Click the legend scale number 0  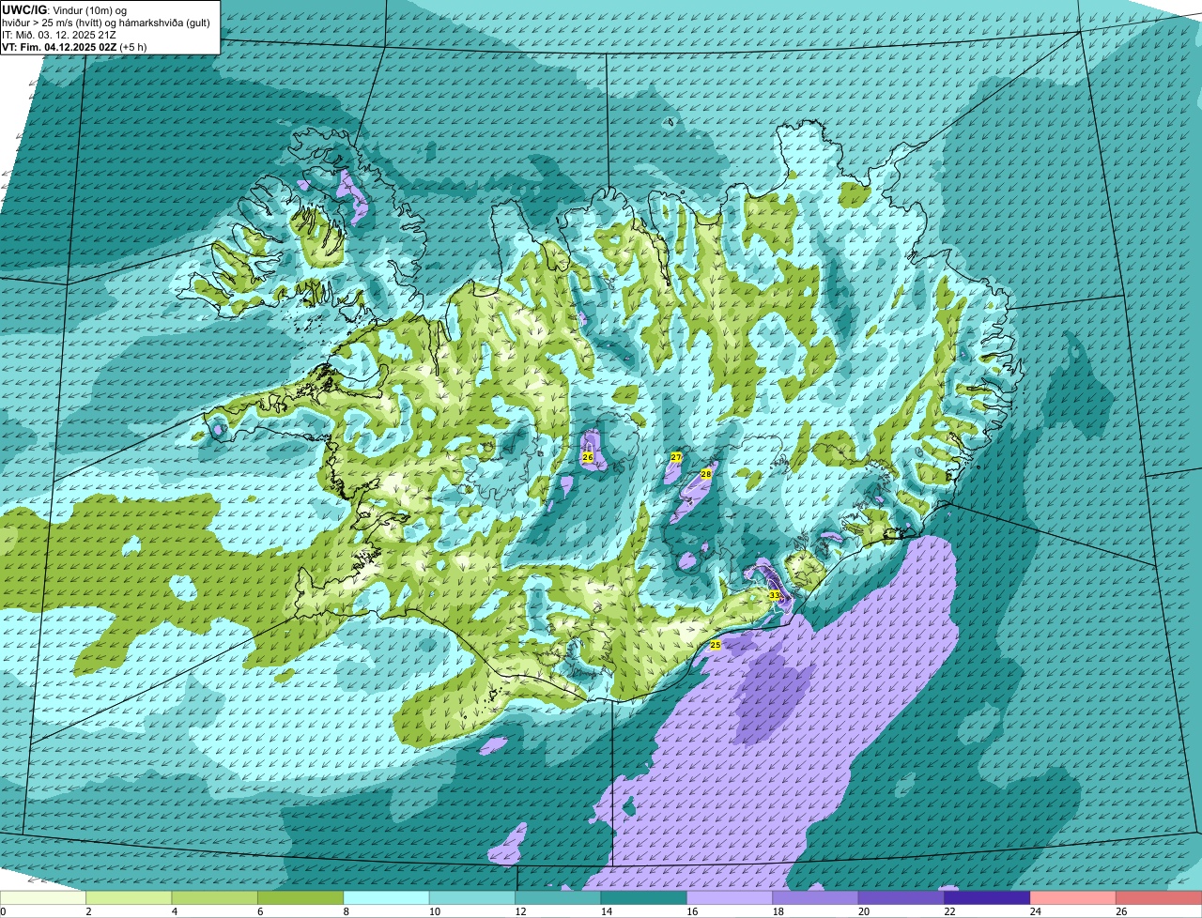click(x=4, y=911)
